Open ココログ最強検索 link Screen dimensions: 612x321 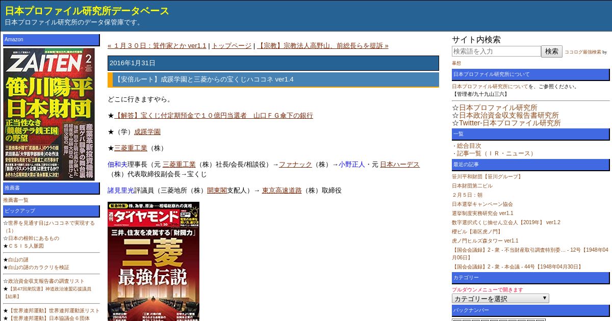(583, 52)
